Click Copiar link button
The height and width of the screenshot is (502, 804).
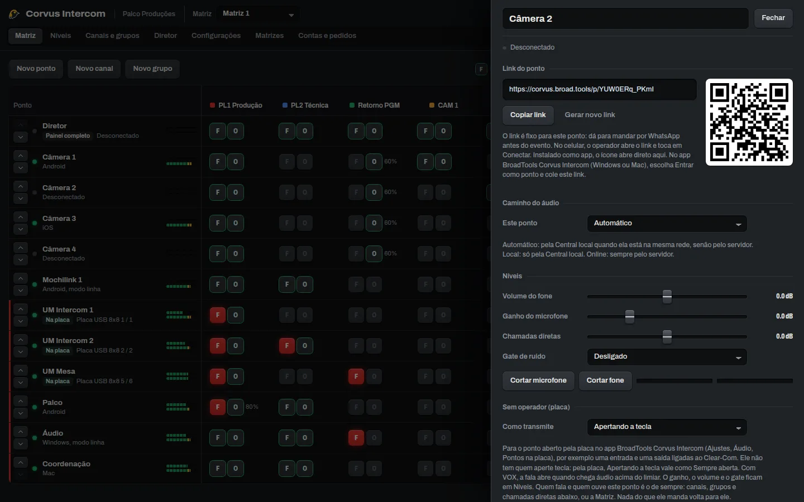point(528,115)
